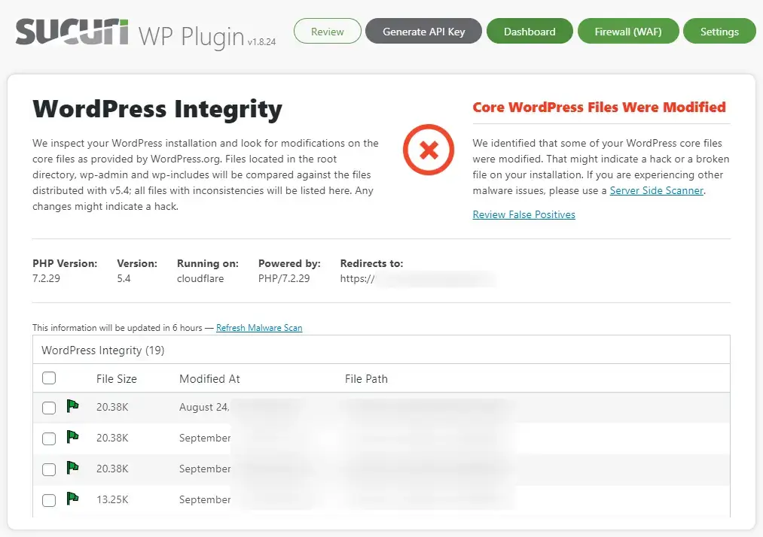Click the File Path column header
This screenshot has width=763, height=537.
(366, 378)
